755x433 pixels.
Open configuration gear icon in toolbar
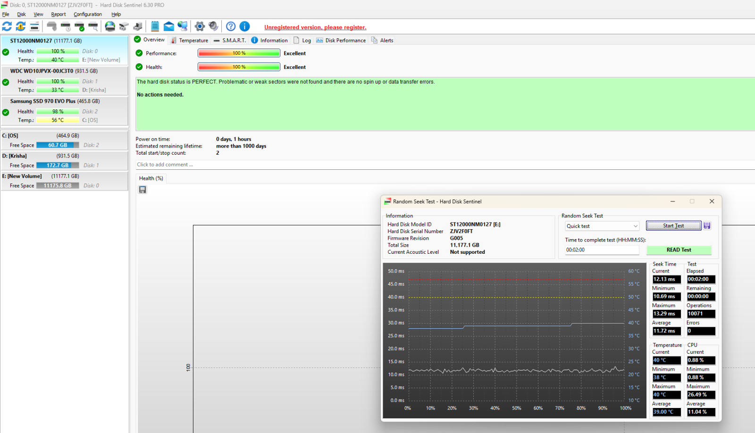(200, 26)
